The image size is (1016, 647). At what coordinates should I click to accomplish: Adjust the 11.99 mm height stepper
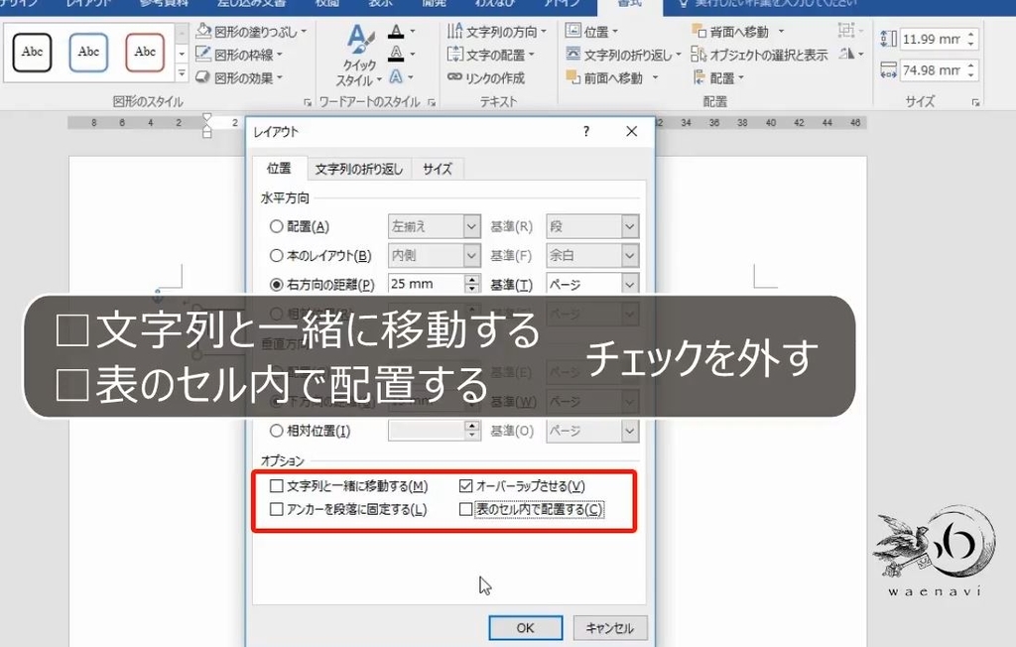(x=970, y=39)
